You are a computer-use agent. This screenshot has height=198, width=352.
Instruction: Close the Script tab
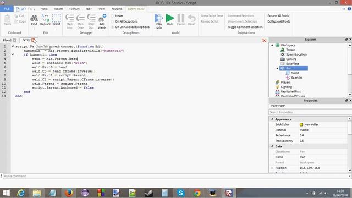click(x=33, y=40)
